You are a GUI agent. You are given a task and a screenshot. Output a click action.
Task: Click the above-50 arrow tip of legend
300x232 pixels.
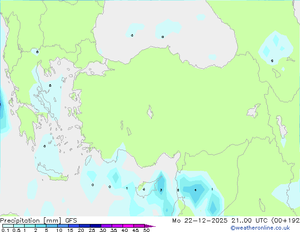point(150,226)
